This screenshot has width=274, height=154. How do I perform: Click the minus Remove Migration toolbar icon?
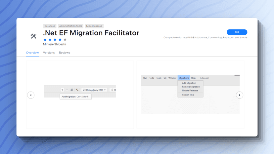(67, 90)
